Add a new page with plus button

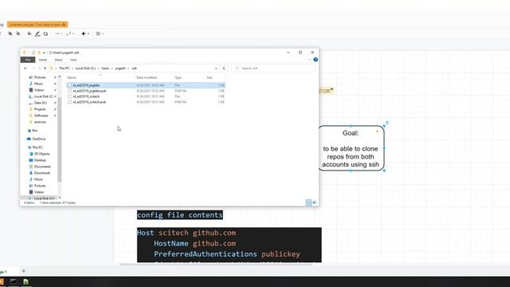(x=23, y=271)
